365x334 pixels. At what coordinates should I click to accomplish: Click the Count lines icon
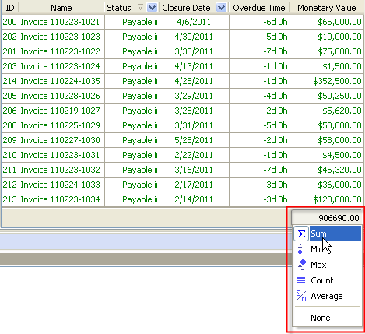click(301, 280)
